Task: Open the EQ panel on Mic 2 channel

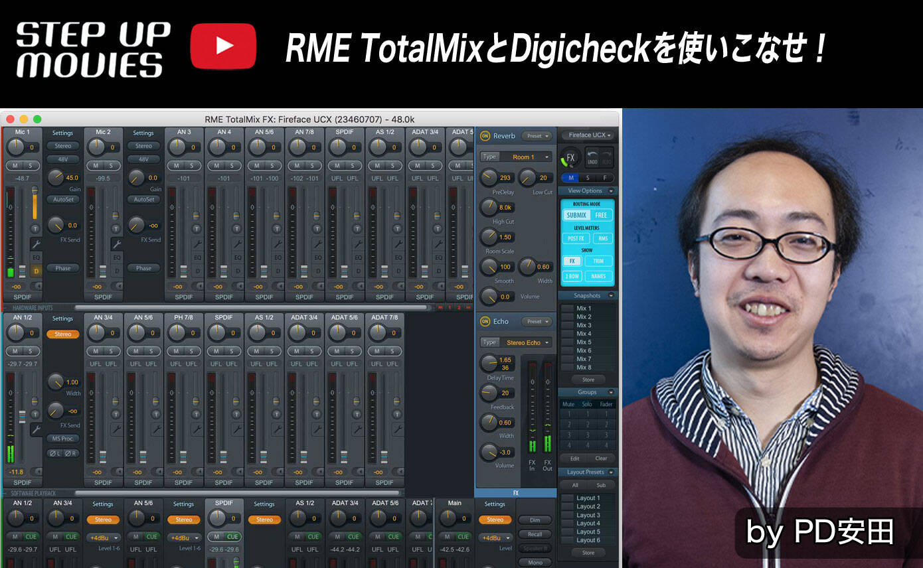Action: click(116, 257)
